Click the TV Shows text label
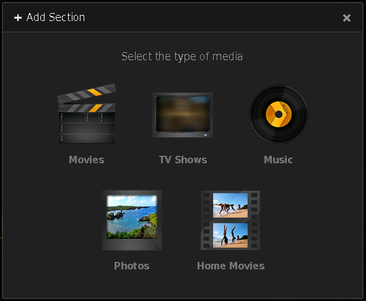Viewport: 366px width, 301px height. pos(183,159)
